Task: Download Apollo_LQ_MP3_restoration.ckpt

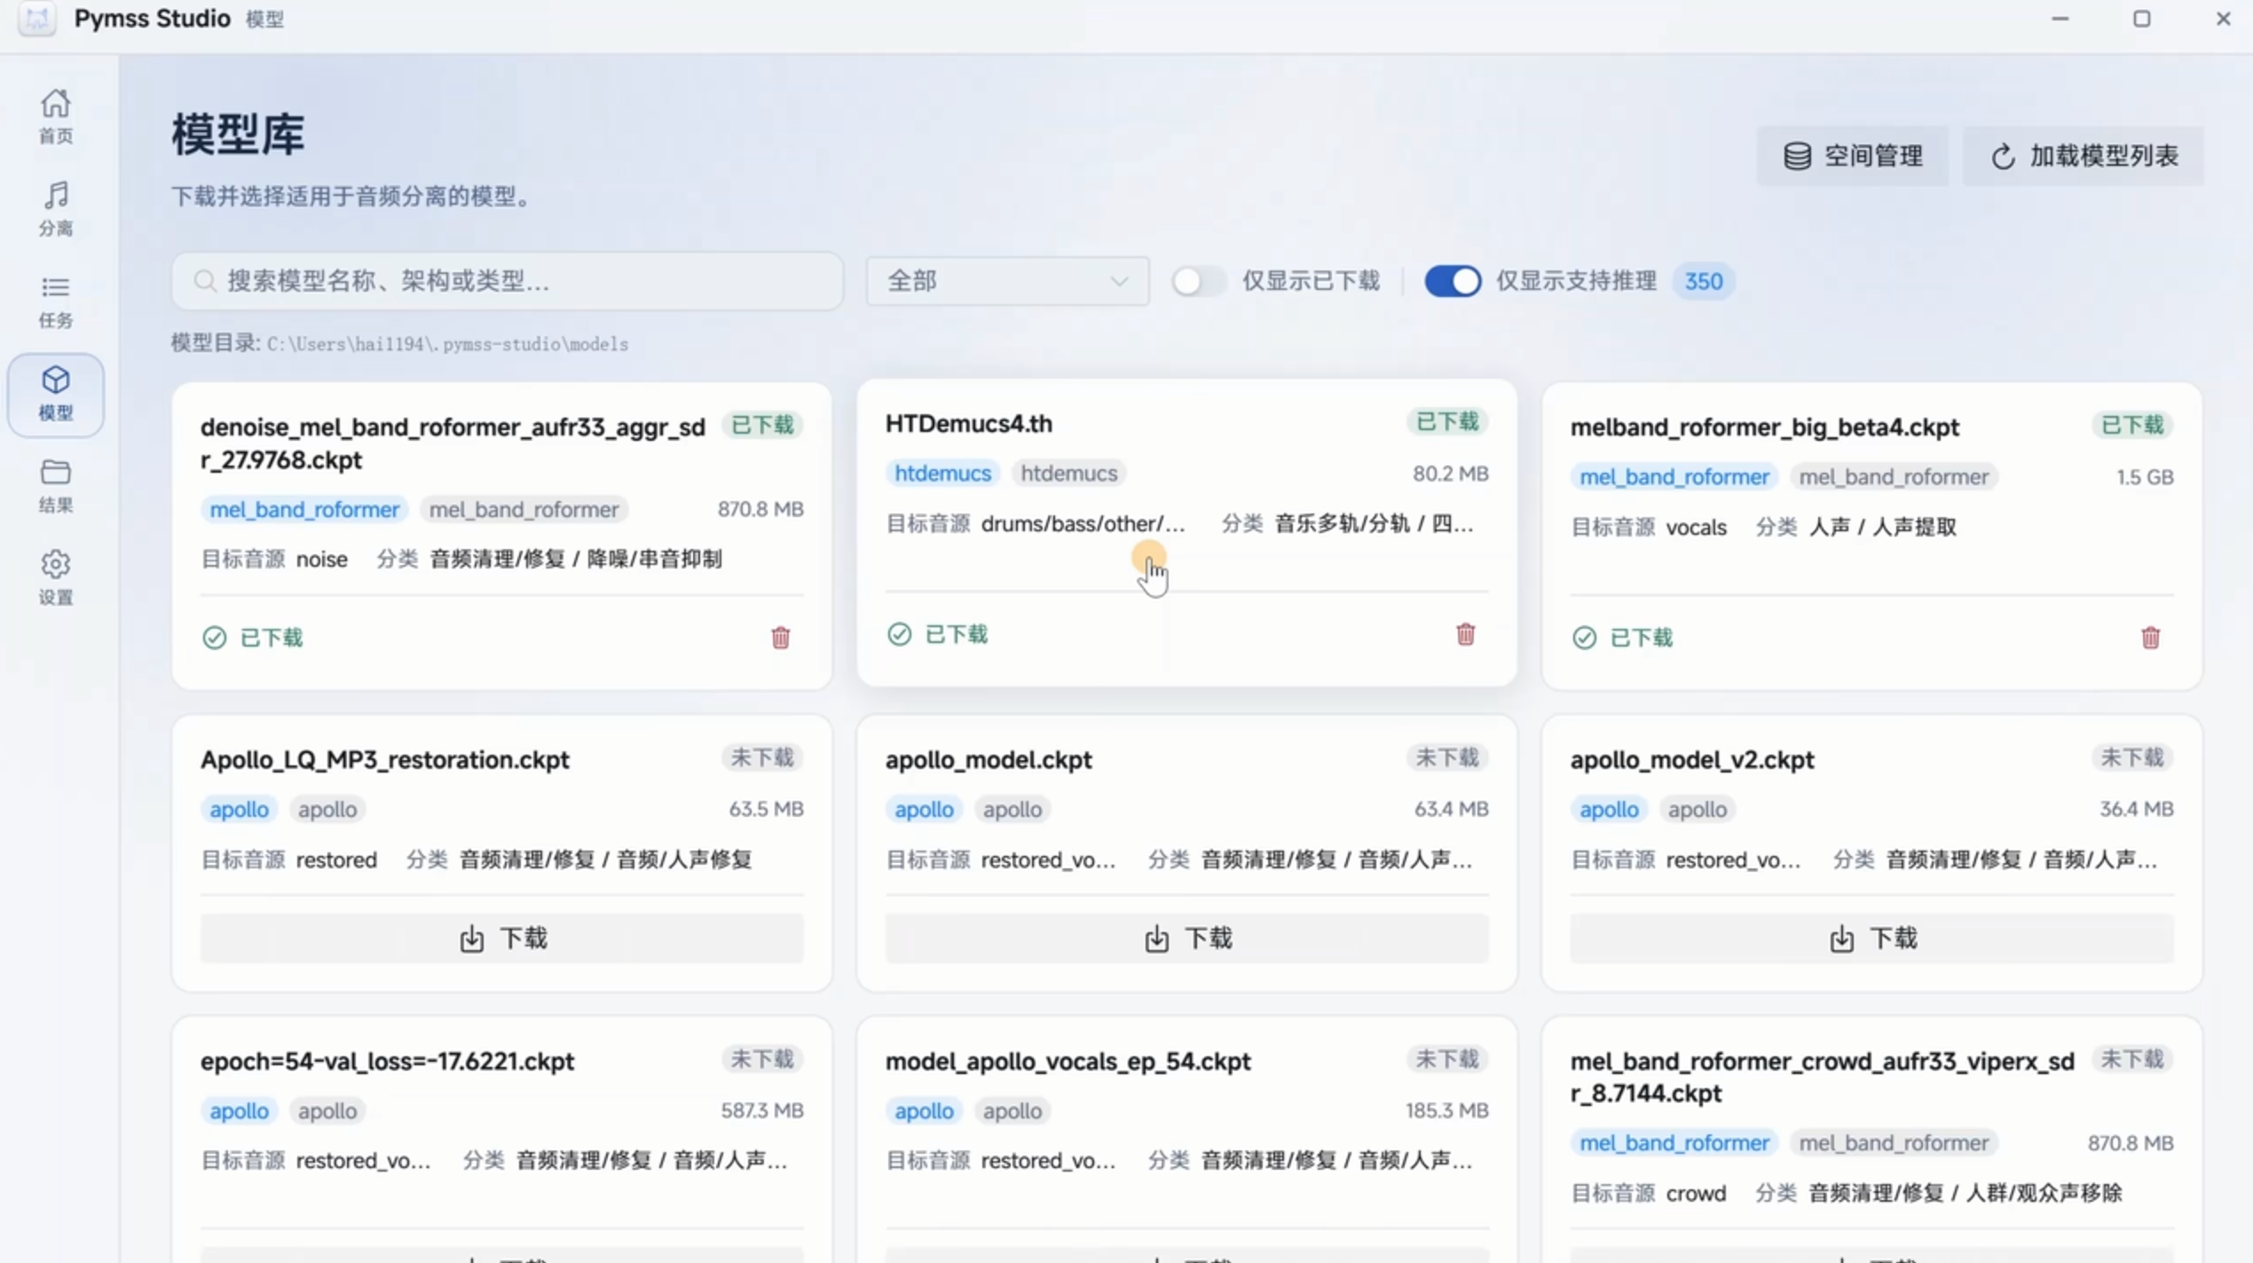Action: 501,937
